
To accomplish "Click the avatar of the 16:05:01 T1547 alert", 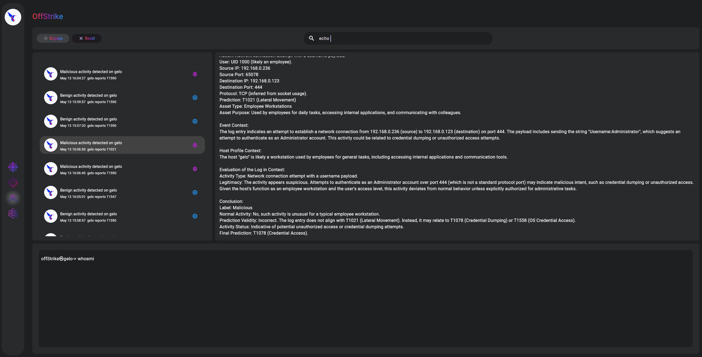I will (x=51, y=192).
